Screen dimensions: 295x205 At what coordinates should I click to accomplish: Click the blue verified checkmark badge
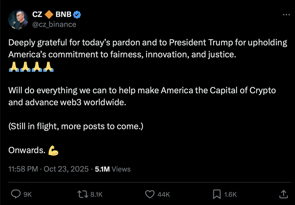pyautogui.click(x=77, y=15)
